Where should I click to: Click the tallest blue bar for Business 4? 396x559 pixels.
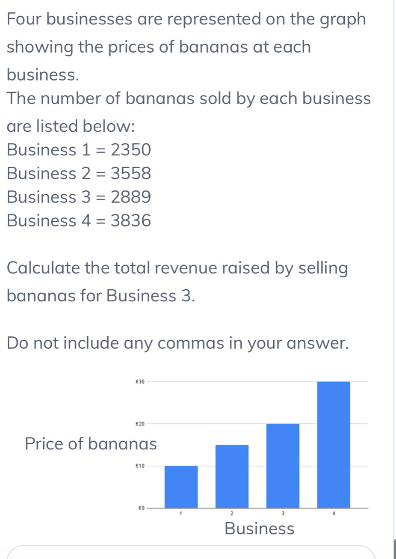tap(334, 444)
